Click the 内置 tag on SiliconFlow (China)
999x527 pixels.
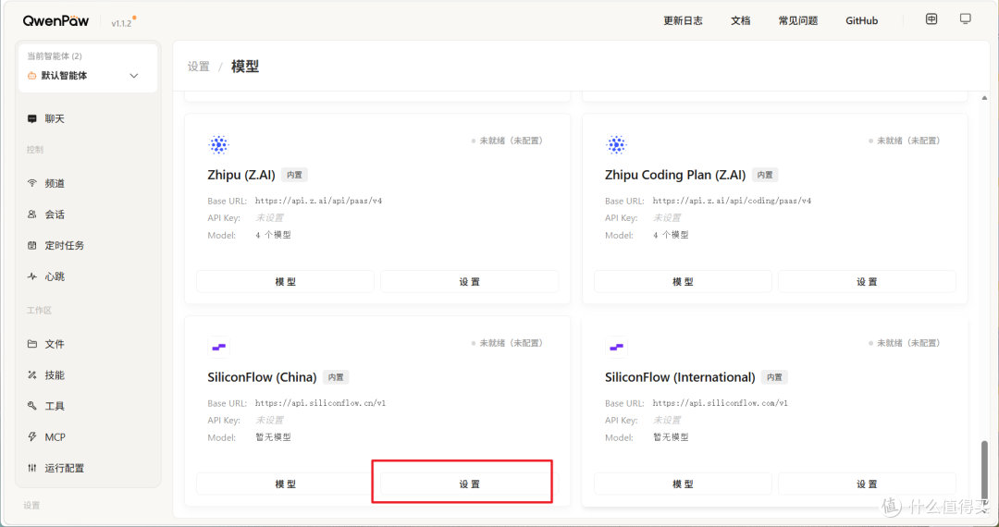click(336, 377)
